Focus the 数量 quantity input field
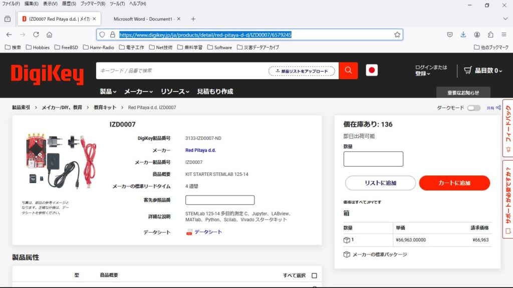Image resolution: width=513 pixels, height=288 pixels. tap(373, 159)
